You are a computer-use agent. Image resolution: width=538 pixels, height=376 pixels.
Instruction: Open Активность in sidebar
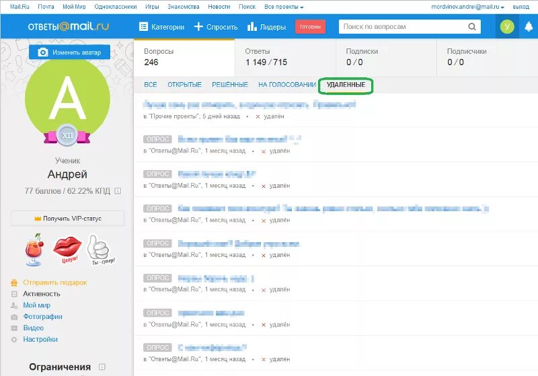tap(42, 294)
